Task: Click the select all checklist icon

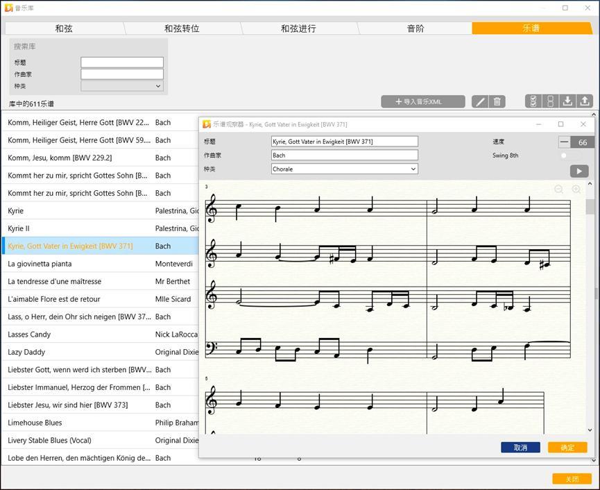Action: click(x=533, y=101)
